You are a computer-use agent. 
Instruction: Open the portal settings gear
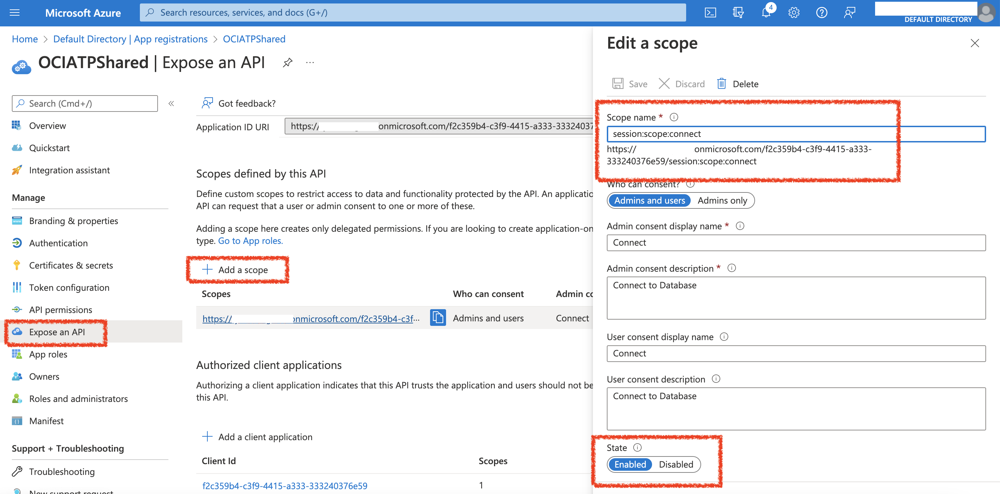793,12
